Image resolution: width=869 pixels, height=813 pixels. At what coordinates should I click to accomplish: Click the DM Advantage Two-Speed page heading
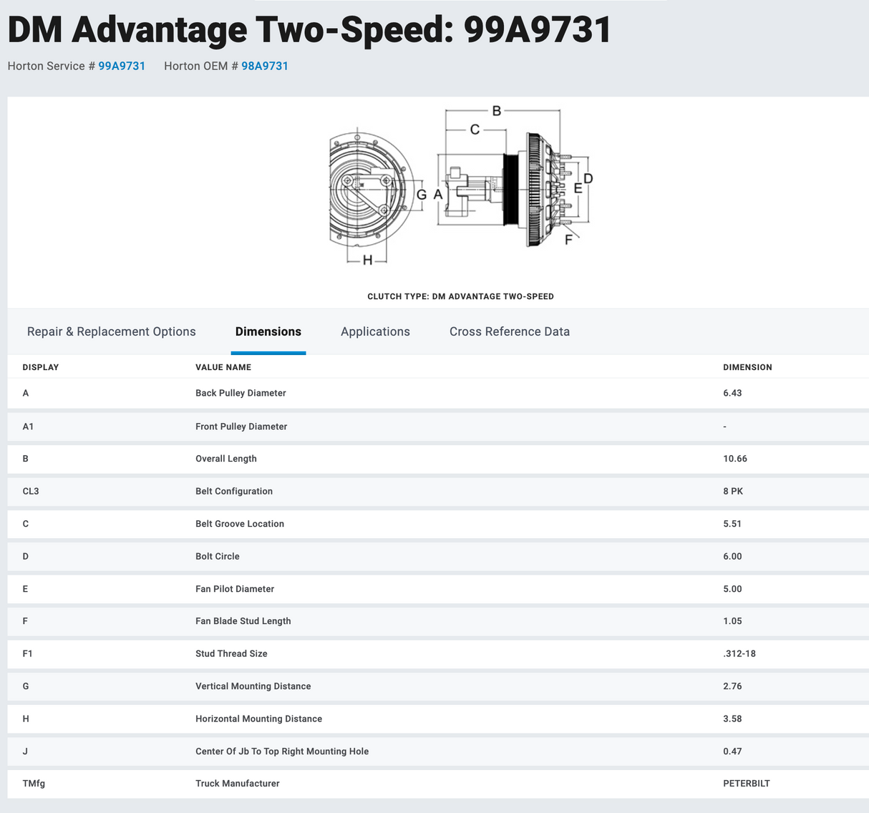(x=309, y=30)
